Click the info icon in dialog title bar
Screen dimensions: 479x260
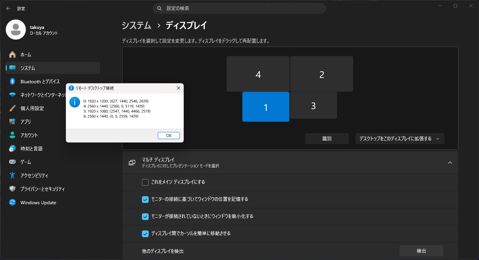(71, 88)
